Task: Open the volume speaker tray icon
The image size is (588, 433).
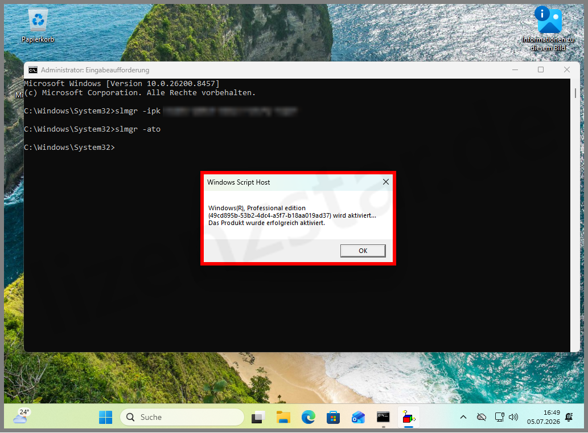Action: 513,417
